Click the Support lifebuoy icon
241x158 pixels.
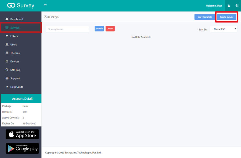point(7,78)
